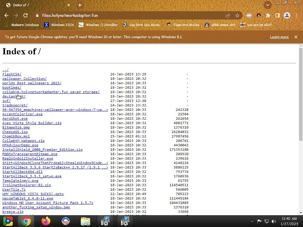Download CollabVM_Webapps.zip

23,141
